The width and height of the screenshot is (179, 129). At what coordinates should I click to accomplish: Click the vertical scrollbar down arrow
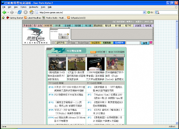[177, 123]
